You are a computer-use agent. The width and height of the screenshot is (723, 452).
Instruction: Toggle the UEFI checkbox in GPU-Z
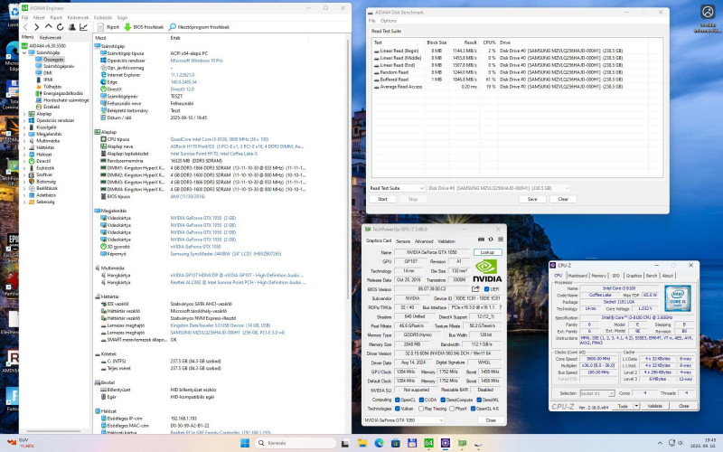(x=486, y=289)
